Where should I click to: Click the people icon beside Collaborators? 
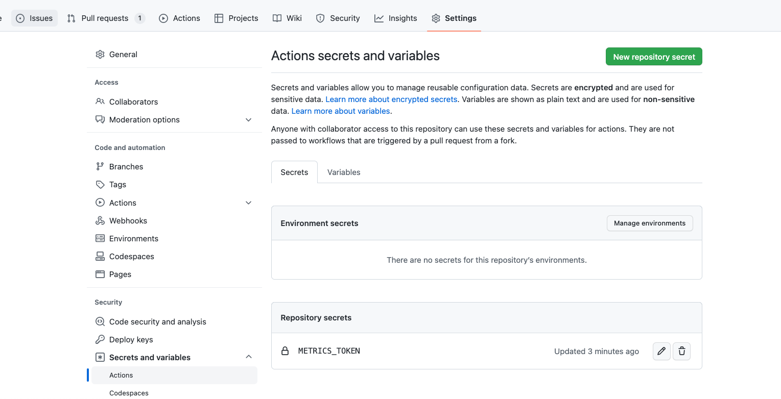pos(100,102)
